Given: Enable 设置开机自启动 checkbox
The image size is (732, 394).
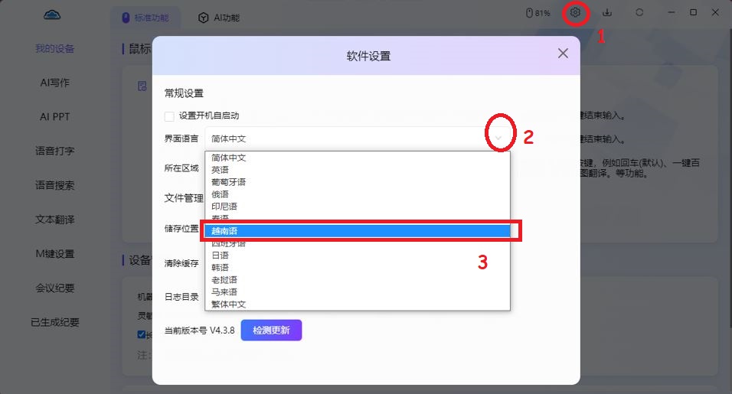Looking at the screenshot, I should [169, 116].
